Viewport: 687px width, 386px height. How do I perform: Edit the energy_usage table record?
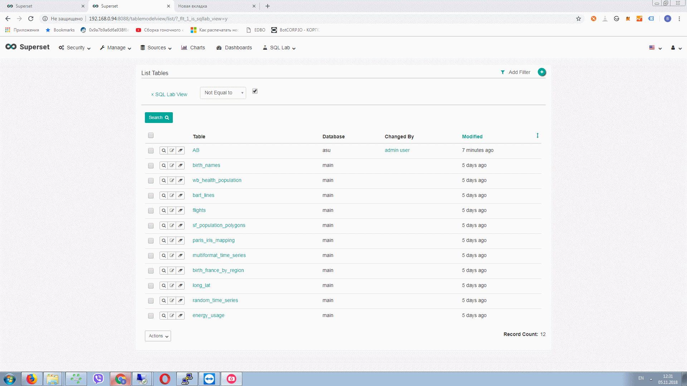tap(172, 316)
